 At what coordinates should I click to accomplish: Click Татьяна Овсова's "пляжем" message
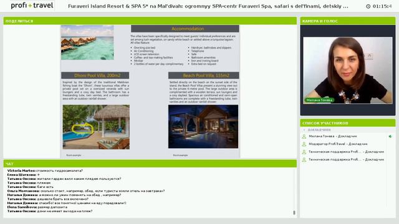pos(29,183)
